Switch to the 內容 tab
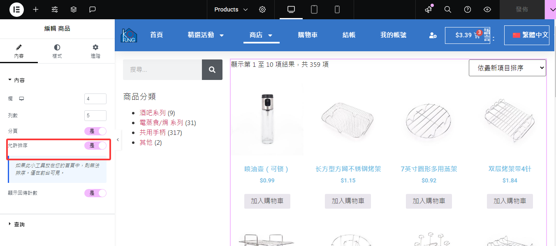This screenshot has width=556, height=246. 19,51
